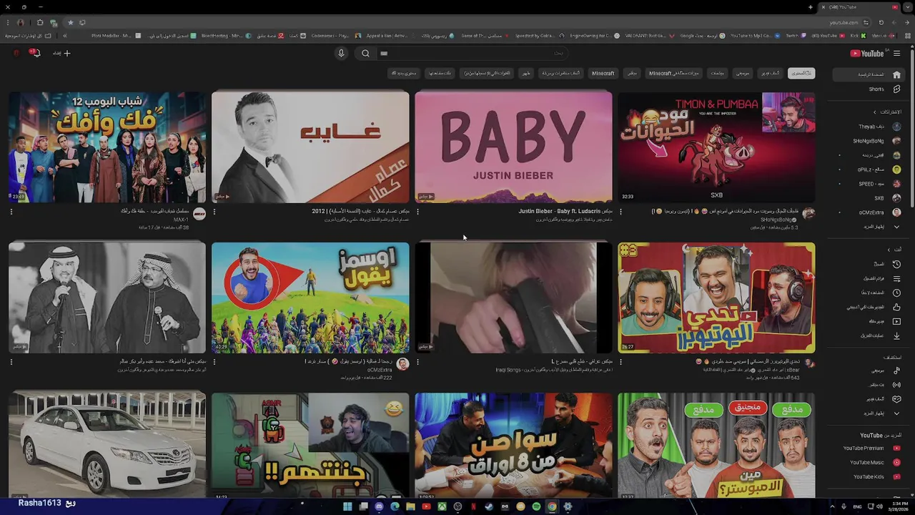This screenshot has height=515, width=915.
Task: Open a new browser tab plus button
Action: pyautogui.click(x=810, y=7)
